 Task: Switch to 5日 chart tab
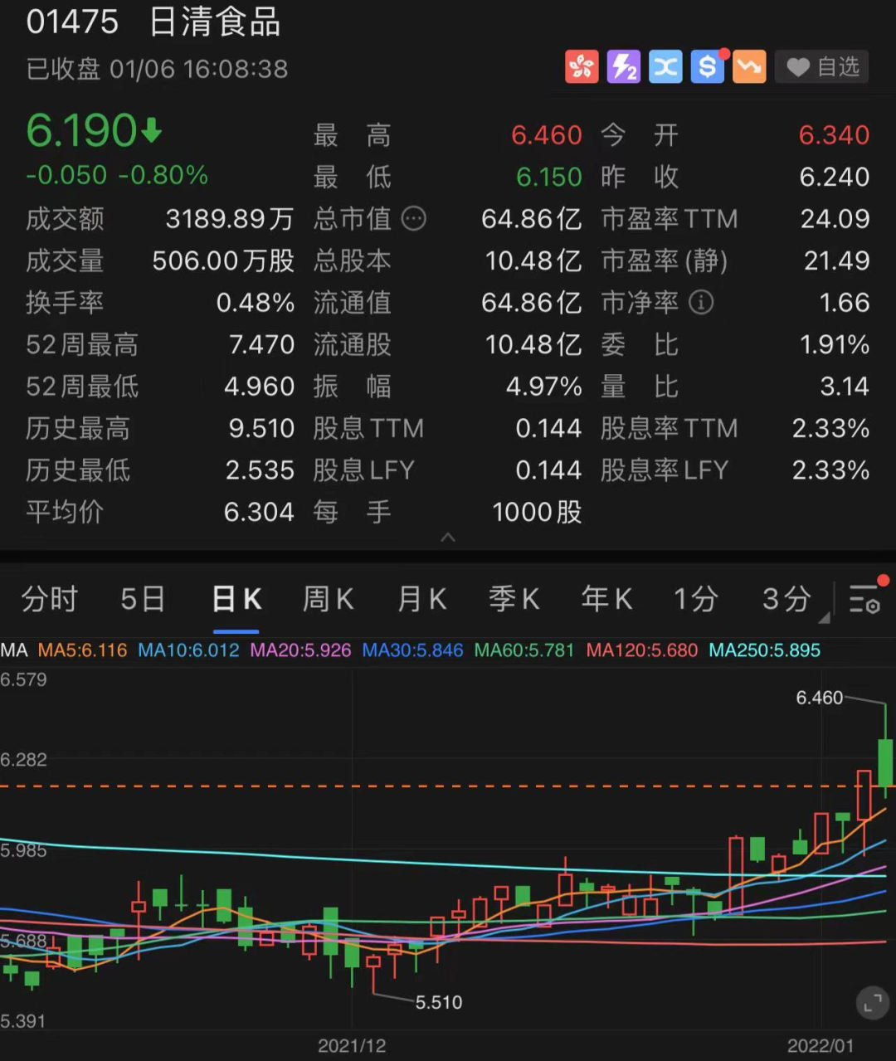pos(143,598)
